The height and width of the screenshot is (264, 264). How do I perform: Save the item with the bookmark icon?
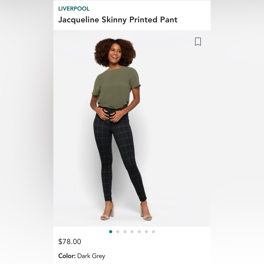click(x=198, y=41)
